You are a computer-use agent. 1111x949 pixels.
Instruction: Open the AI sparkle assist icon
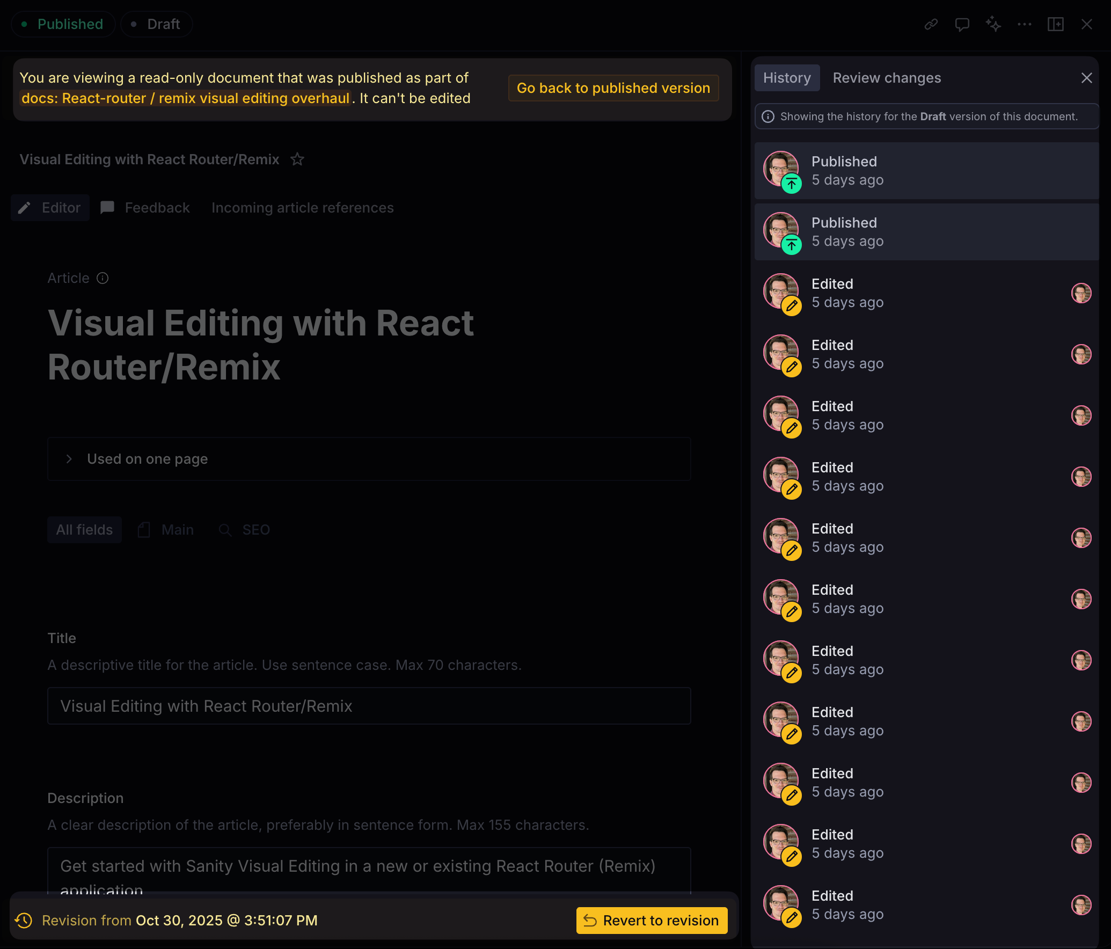[993, 24]
